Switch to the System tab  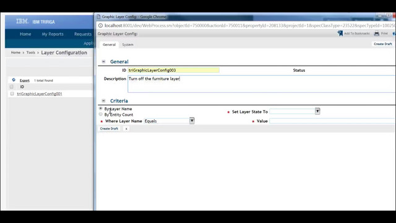click(128, 45)
